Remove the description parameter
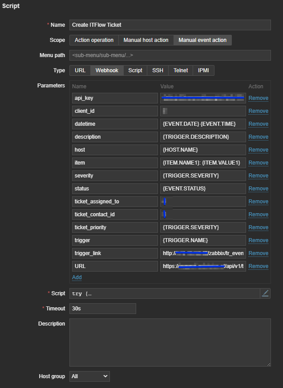The height and width of the screenshot is (388, 283). click(259, 137)
